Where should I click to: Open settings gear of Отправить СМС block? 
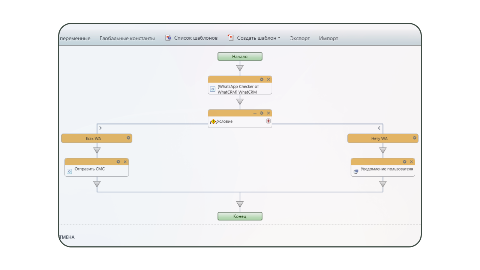pos(118,162)
